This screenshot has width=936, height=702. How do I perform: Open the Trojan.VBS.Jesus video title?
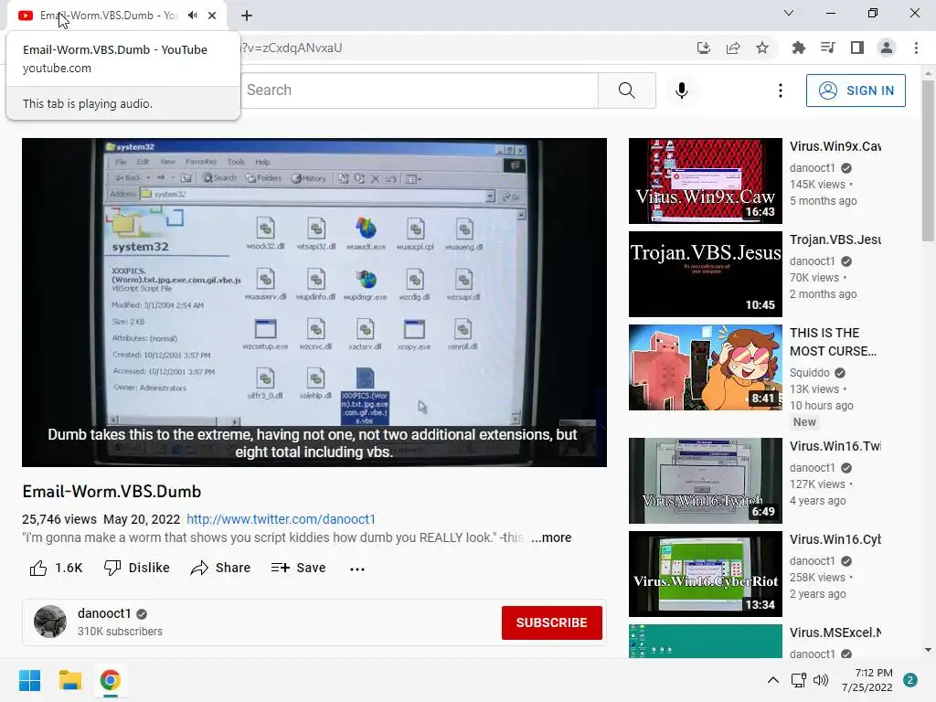coord(835,240)
